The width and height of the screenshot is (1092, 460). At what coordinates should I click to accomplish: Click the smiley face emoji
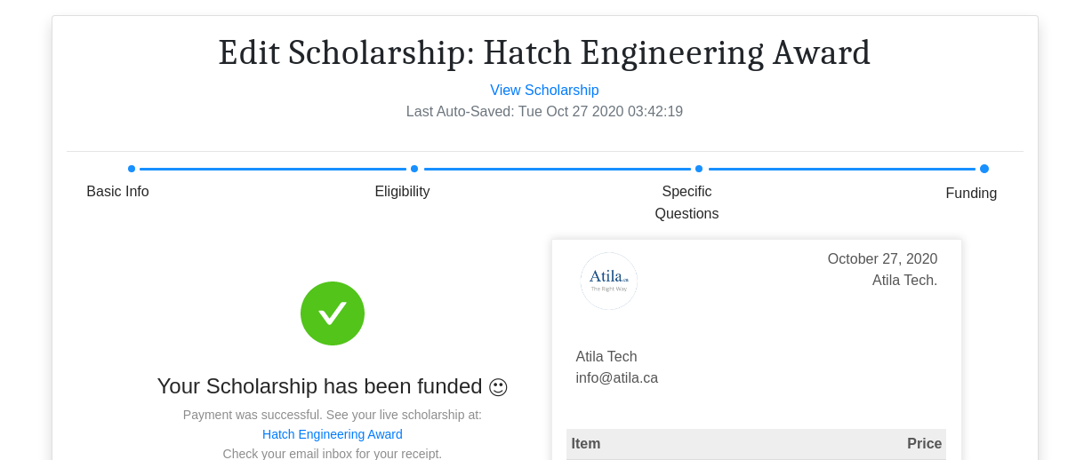[498, 387]
